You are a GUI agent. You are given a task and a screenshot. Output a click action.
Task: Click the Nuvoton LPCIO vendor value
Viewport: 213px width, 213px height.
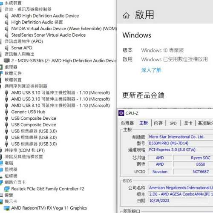[x=160, y=172]
